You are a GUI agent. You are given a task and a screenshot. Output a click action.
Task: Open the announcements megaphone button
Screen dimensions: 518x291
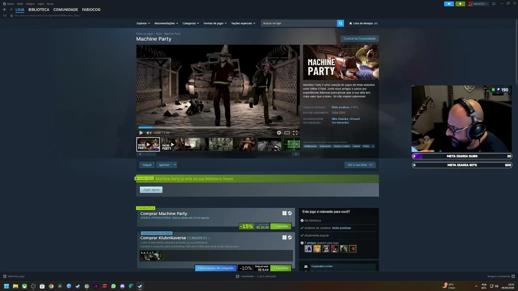[449, 4]
